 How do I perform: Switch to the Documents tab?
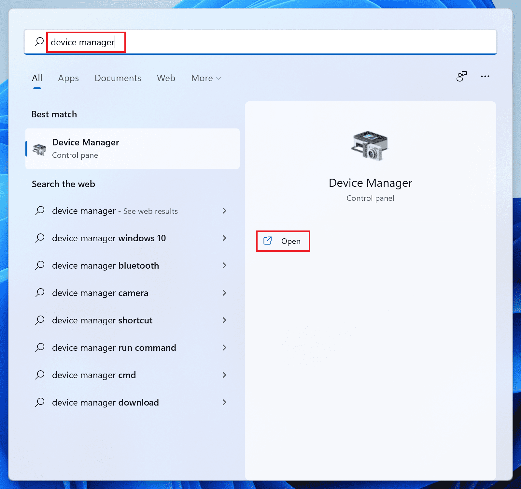(x=118, y=78)
